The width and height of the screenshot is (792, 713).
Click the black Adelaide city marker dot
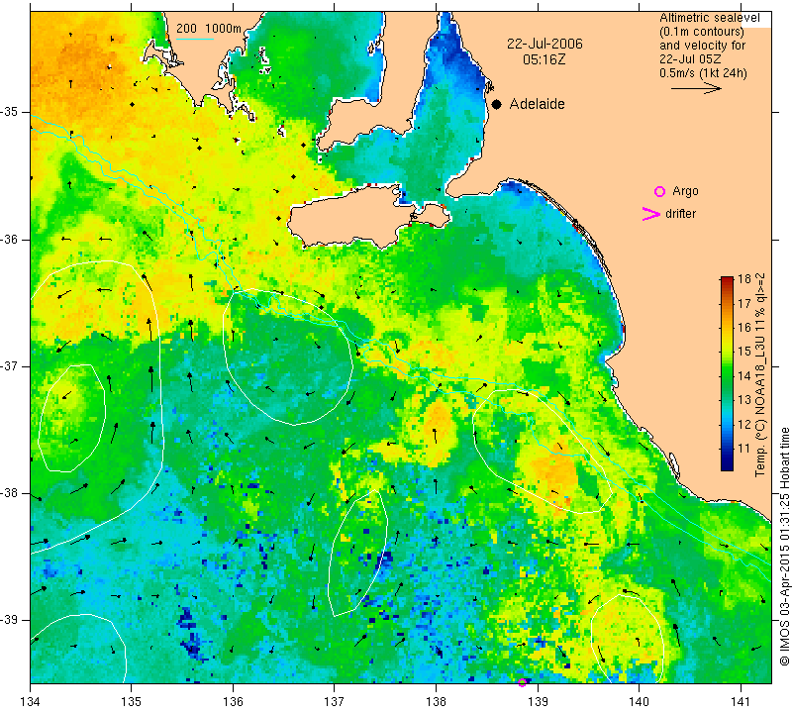tap(497, 105)
